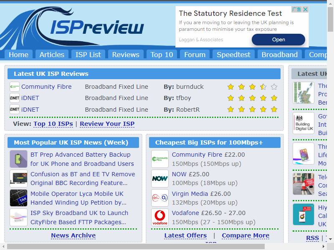Click reviewer name RobertR
The height and width of the screenshot is (250, 334).
188,110
